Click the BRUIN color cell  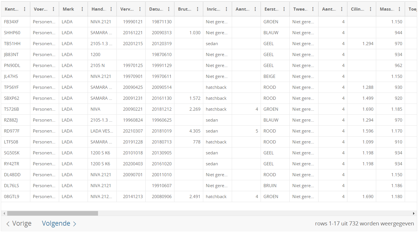[275, 186]
